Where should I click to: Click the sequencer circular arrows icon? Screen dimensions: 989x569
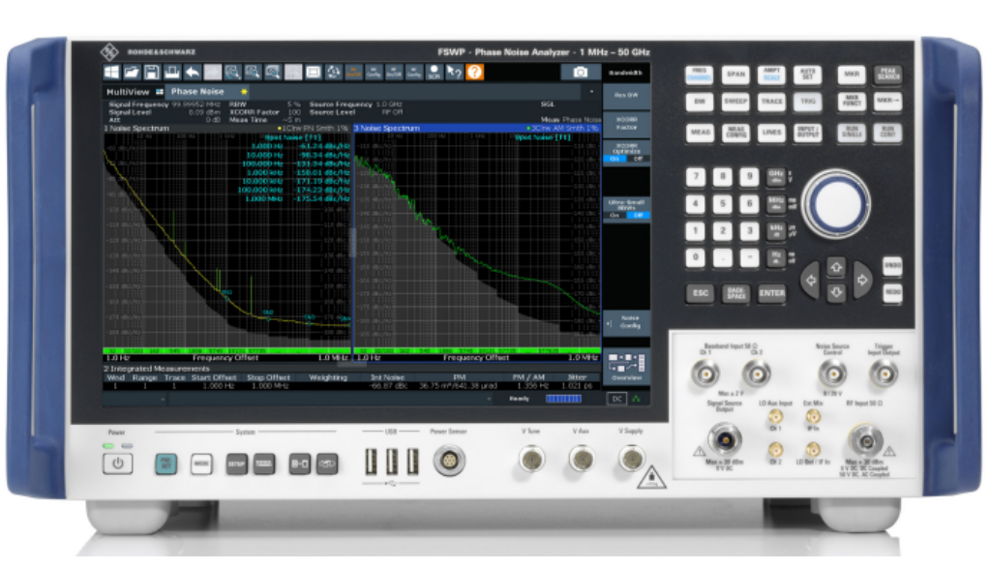333,73
